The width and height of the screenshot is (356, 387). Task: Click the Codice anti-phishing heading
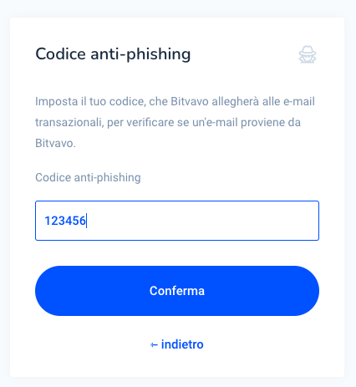coord(113,54)
